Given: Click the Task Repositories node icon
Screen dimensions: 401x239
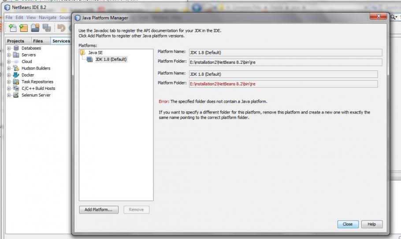Looking at the screenshot, I should click(x=16, y=82).
